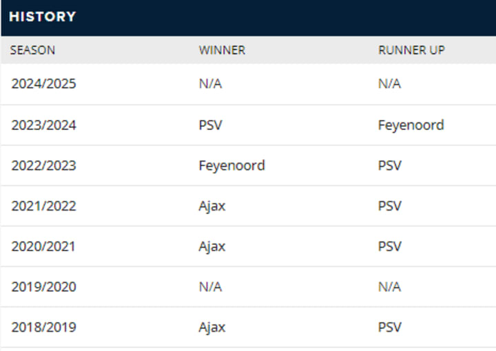Image resolution: width=496 pixels, height=351 pixels.
Task: Click Feyenoord winner of 2022/2023
Action: (x=231, y=166)
